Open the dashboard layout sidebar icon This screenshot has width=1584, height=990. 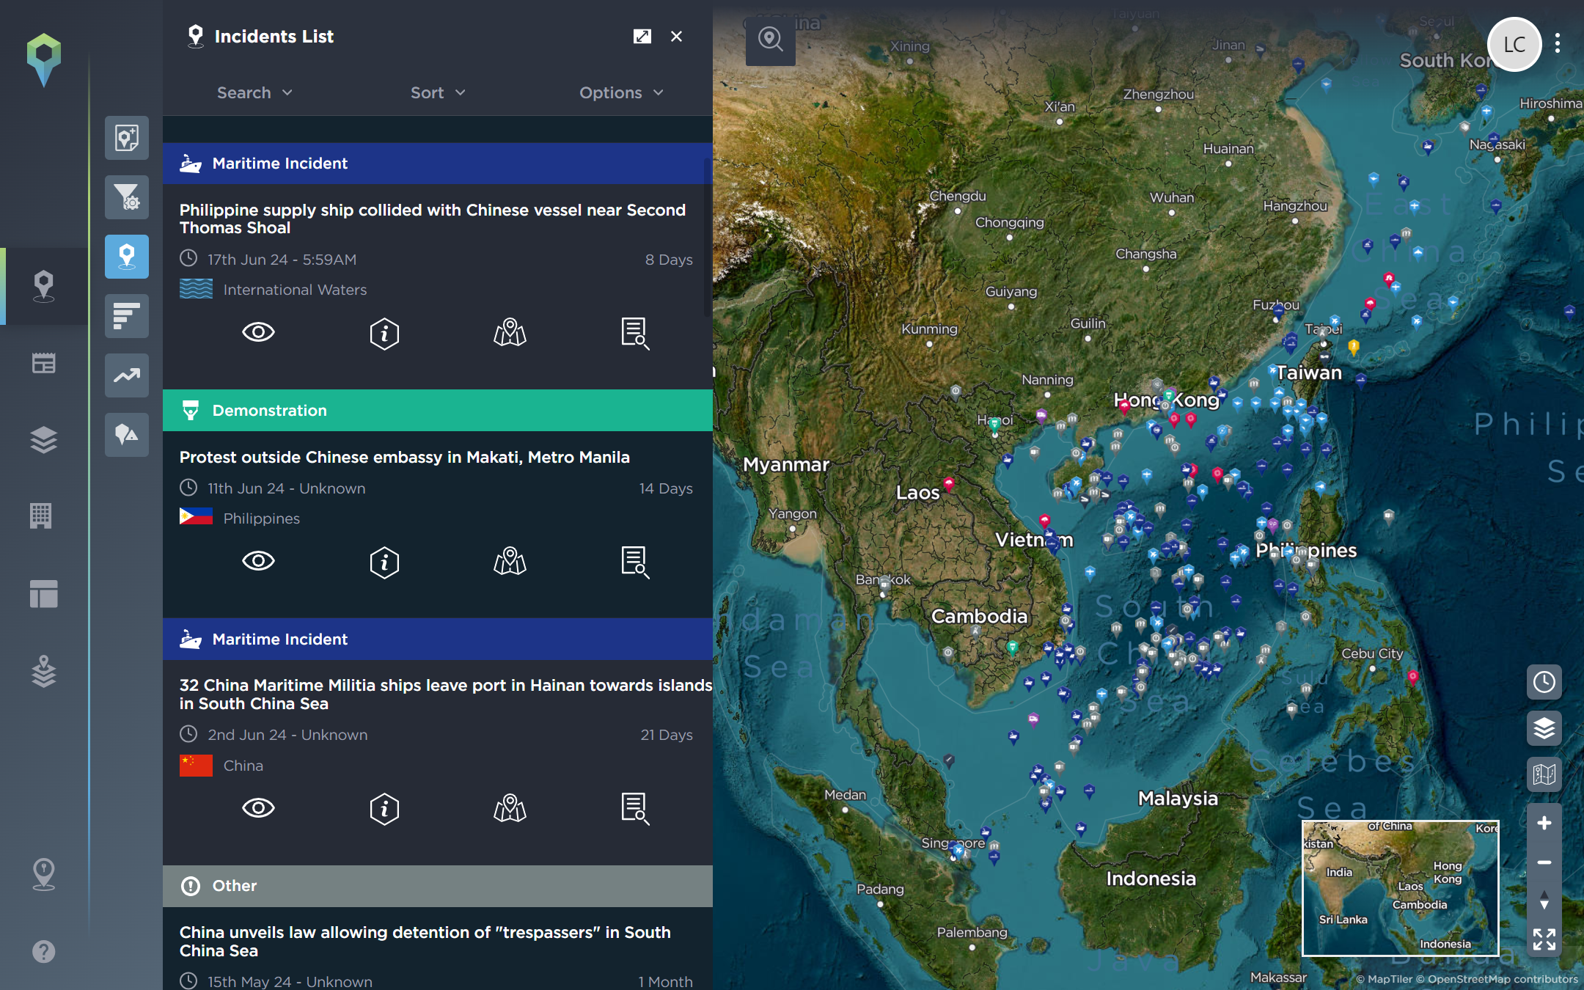pyautogui.click(x=44, y=593)
